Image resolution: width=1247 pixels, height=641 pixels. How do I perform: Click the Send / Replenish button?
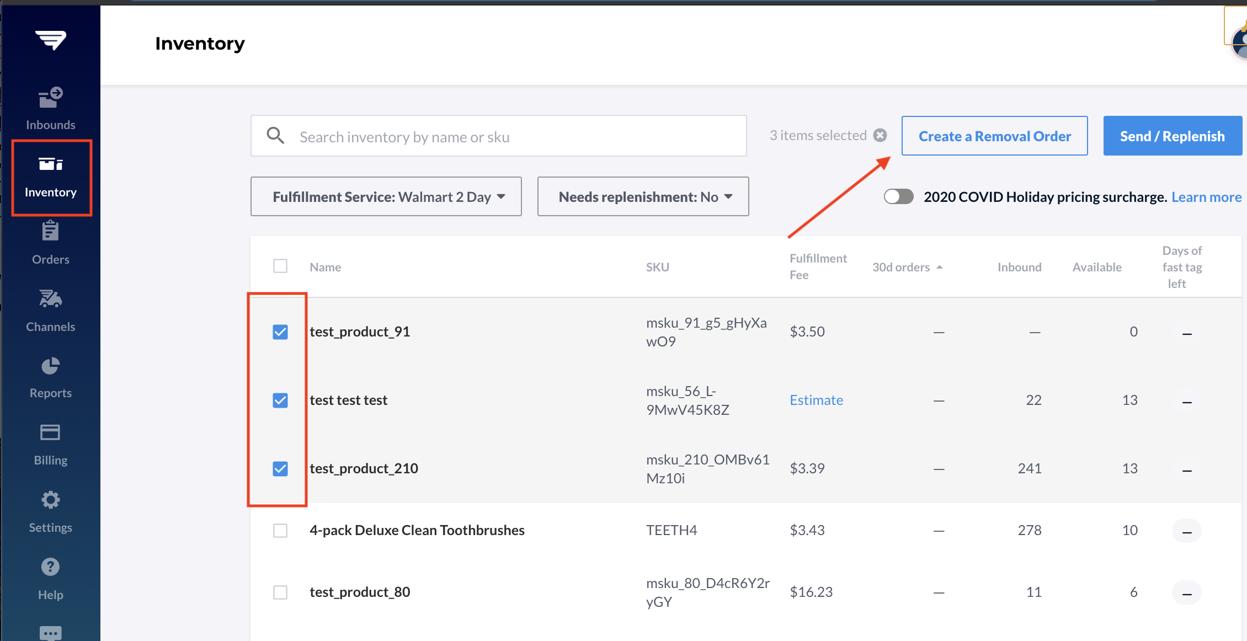(x=1173, y=136)
